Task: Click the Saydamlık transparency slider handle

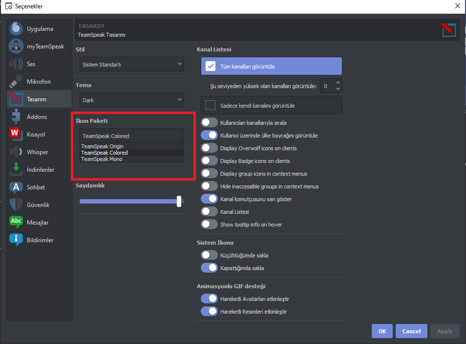Action: (179, 201)
